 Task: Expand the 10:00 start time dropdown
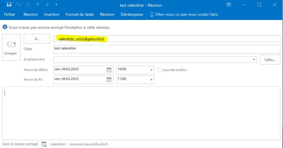click(x=152, y=70)
